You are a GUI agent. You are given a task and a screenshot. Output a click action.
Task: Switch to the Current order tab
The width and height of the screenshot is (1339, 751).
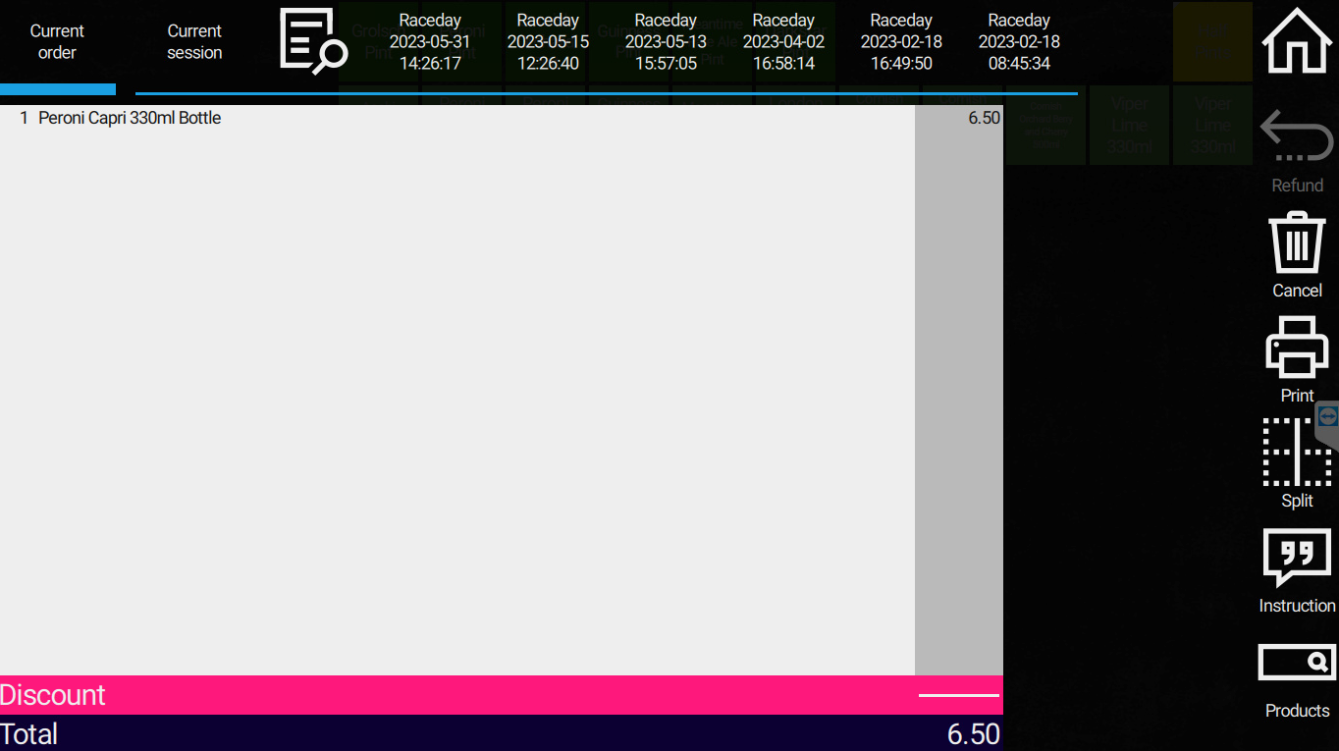click(57, 42)
